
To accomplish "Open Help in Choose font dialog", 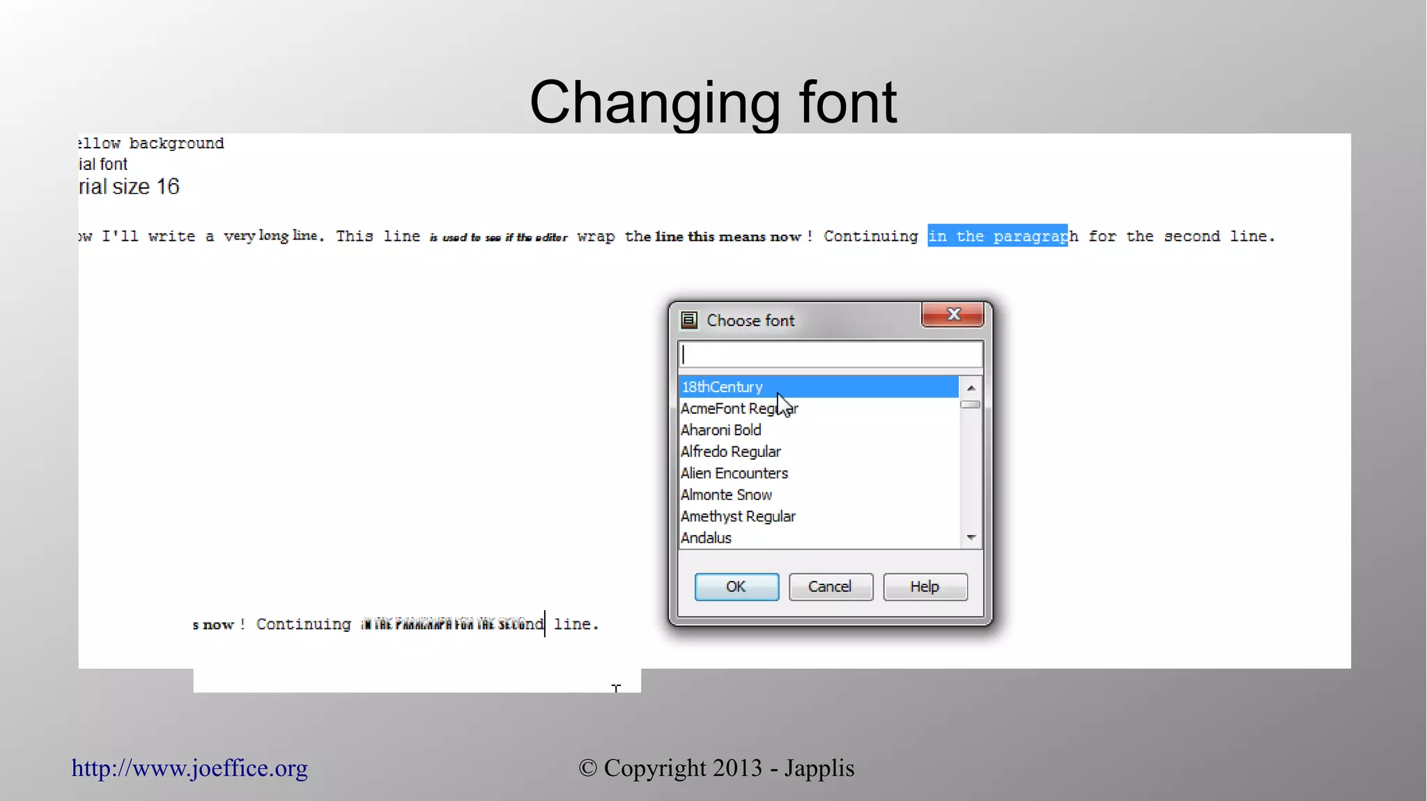I will tap(925, 586).
